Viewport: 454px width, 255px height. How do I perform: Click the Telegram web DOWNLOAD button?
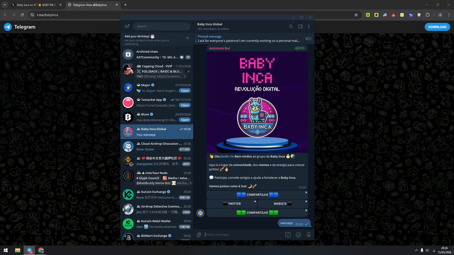pos(437,27)
